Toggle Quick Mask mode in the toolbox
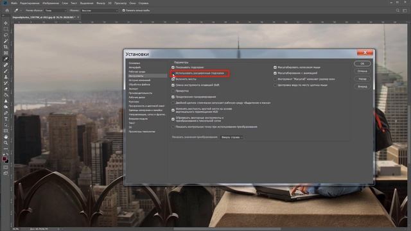Viewport: 411px width, 231px height. pyautogui.click(x=6, y=167)
